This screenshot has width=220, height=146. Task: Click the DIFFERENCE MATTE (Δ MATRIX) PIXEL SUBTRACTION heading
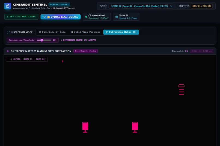click(41, 51)
